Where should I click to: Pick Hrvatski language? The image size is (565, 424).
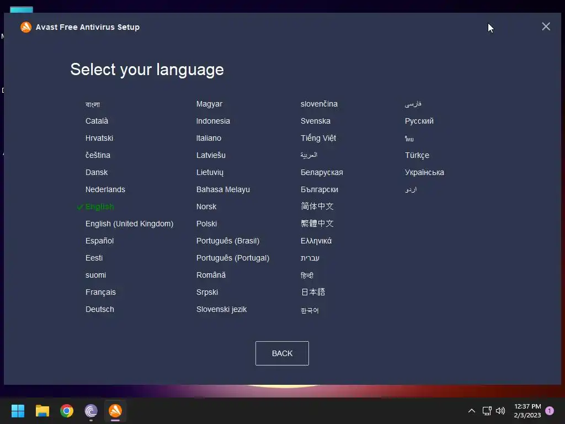(99, 138)
